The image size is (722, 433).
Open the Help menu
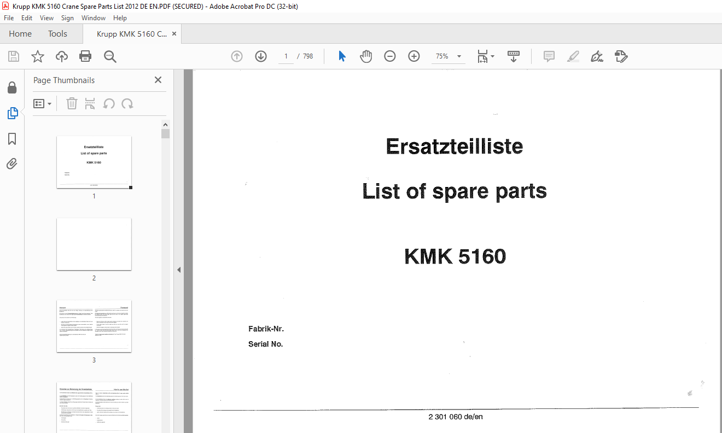coord(120,18)
